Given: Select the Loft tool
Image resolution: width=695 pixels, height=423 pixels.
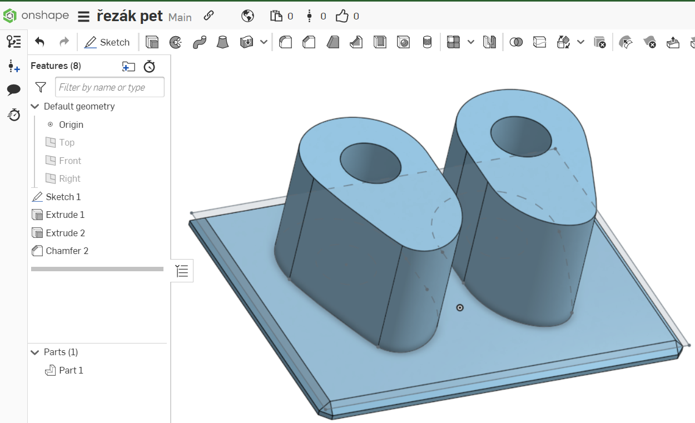Looking at the screenshot, I should (222, 42).
